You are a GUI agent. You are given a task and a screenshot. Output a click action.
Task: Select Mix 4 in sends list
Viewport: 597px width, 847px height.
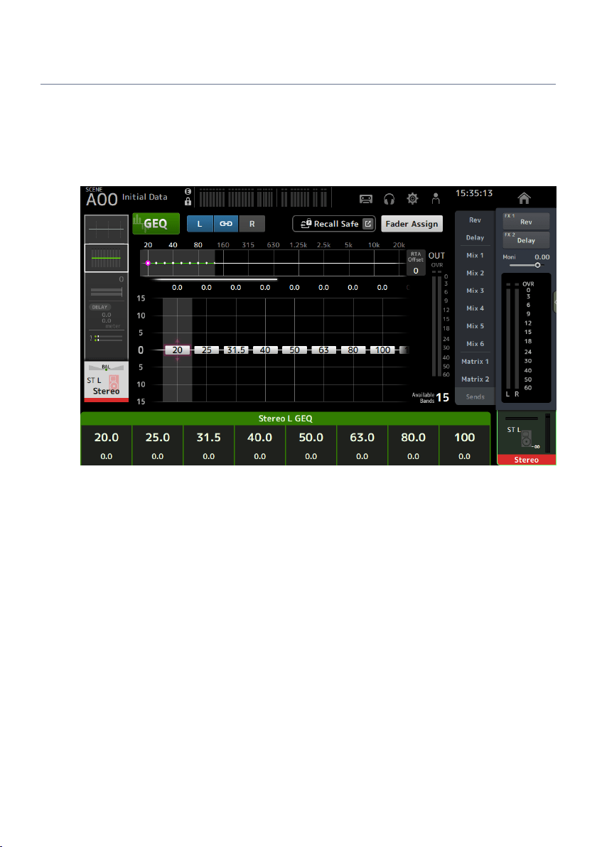click(x=475, y=308)
